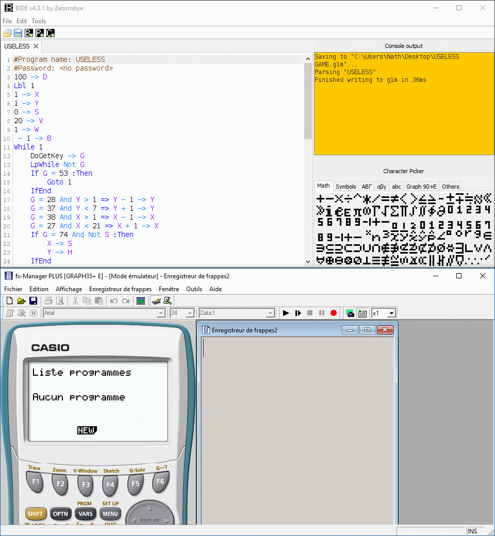Click the save floppy icon in fx-Manager
The width and height of the screenshot is (495, 536).
tap(33, 301)
